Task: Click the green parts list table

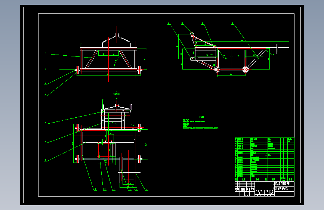Action: (265, 159)
